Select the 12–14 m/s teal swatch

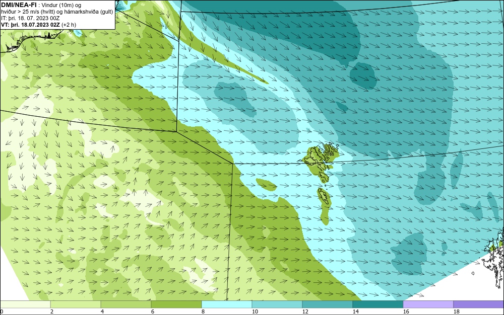pos(327,304)
